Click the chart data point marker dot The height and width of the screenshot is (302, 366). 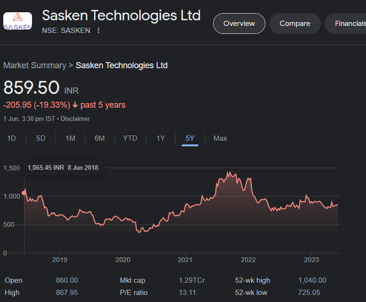point(24,192)
